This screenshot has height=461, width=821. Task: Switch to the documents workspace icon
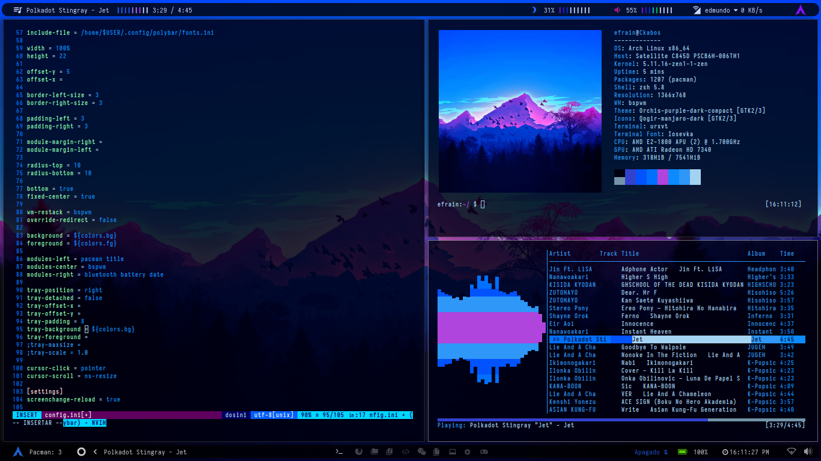coord(437,451)
